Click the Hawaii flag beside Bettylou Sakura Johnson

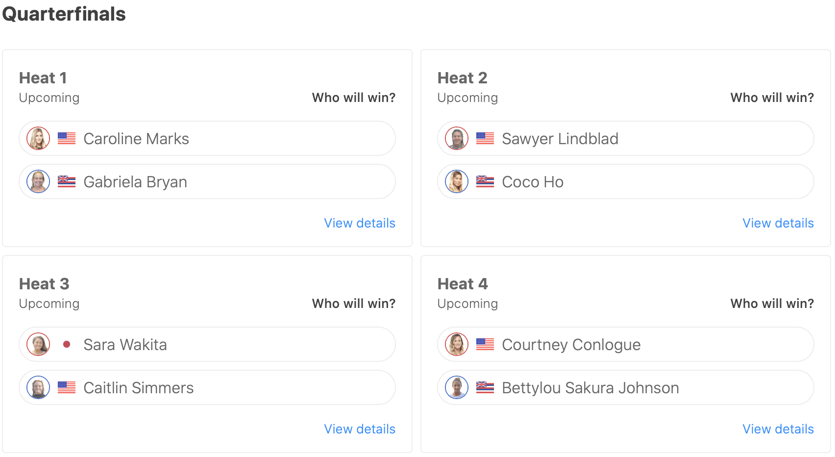[x=485, y=387]
